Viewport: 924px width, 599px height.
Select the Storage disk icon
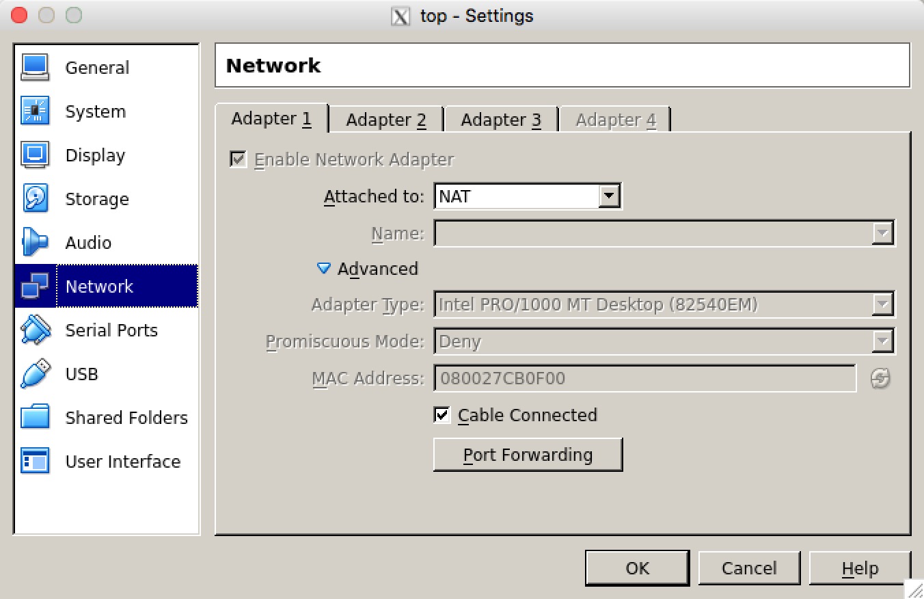(x=35, y=199)
